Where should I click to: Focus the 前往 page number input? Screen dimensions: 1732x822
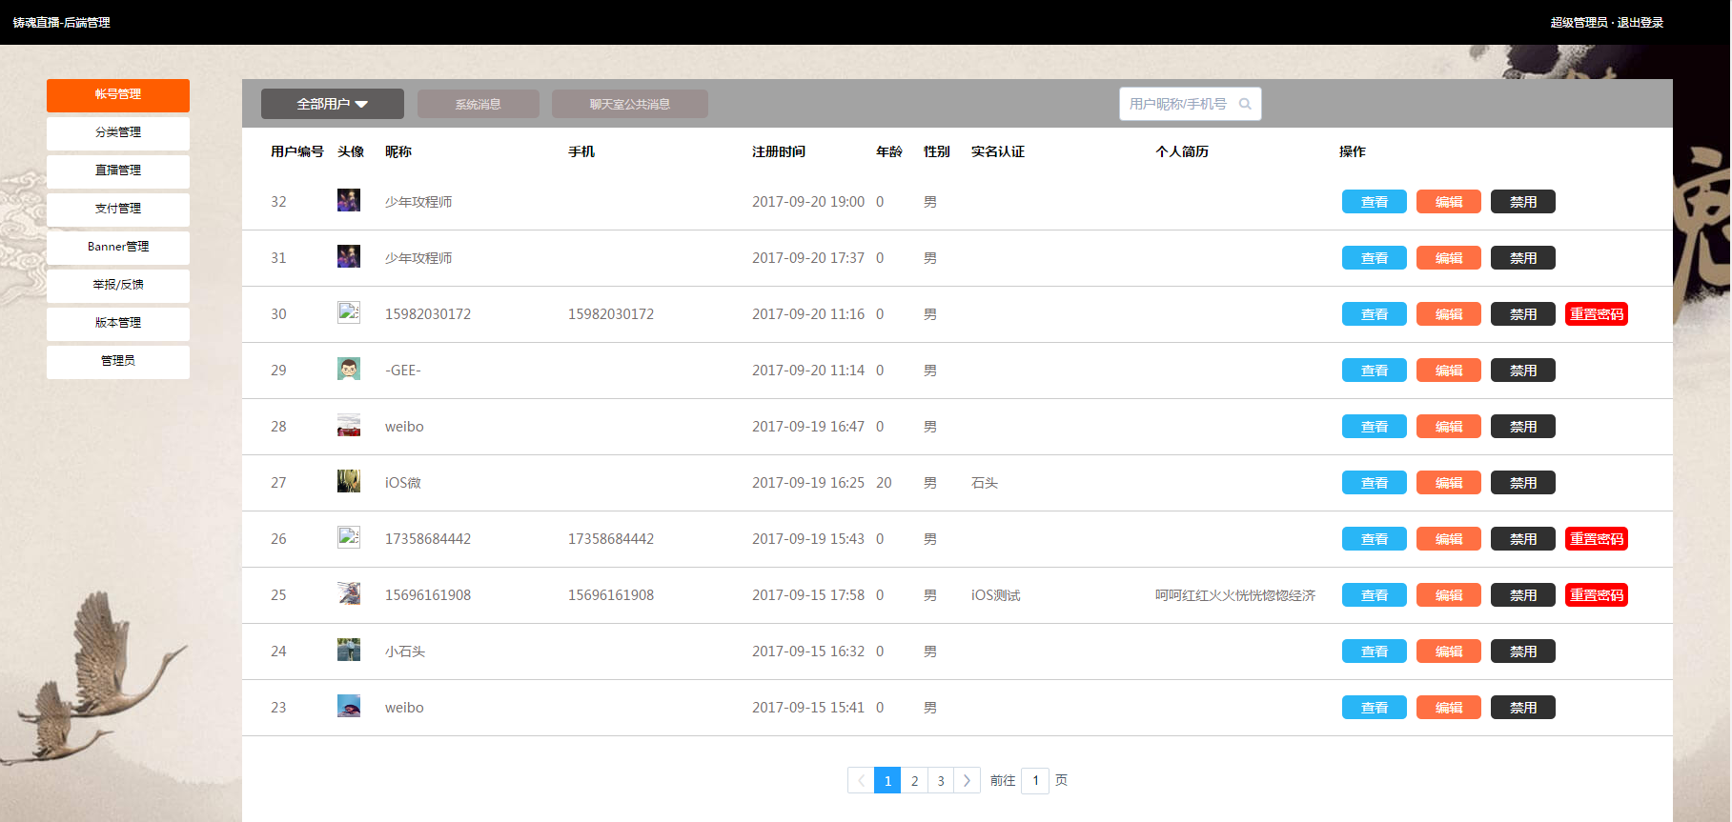coord(1035,781)
